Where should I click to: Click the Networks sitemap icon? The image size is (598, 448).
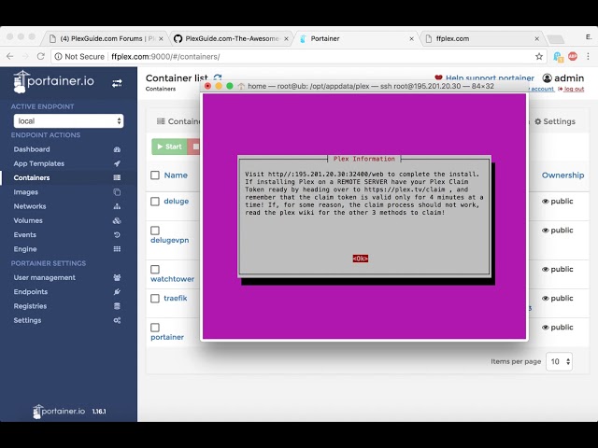(117, 206)
